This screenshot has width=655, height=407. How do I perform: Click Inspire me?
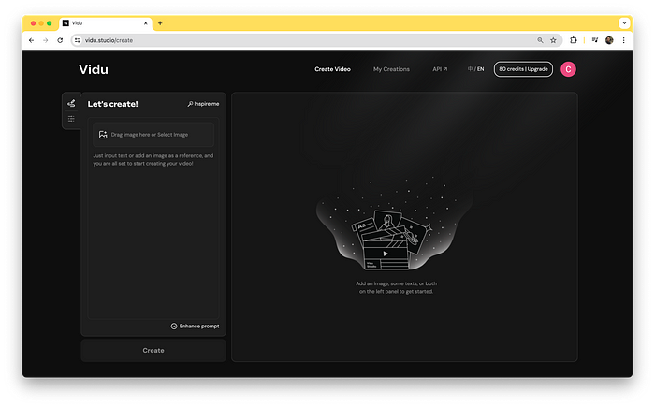[x=203, y=104]
